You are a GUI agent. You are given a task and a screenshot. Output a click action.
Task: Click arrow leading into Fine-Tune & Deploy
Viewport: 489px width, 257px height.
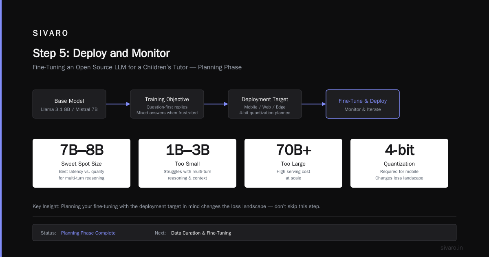[x=314, y=104]
